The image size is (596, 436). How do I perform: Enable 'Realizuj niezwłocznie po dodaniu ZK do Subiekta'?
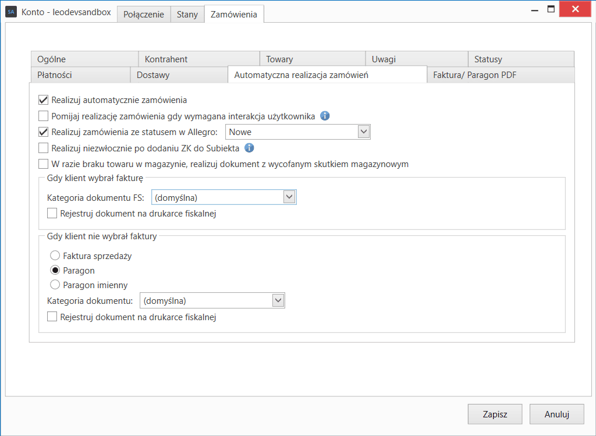click(x=43, y=148)
